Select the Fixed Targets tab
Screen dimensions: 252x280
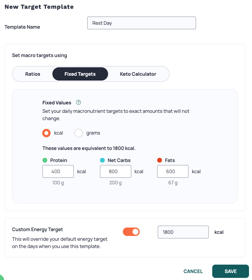(x=80, y=74)
